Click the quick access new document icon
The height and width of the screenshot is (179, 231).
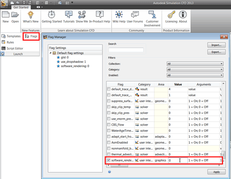click(x=12, y=2)
